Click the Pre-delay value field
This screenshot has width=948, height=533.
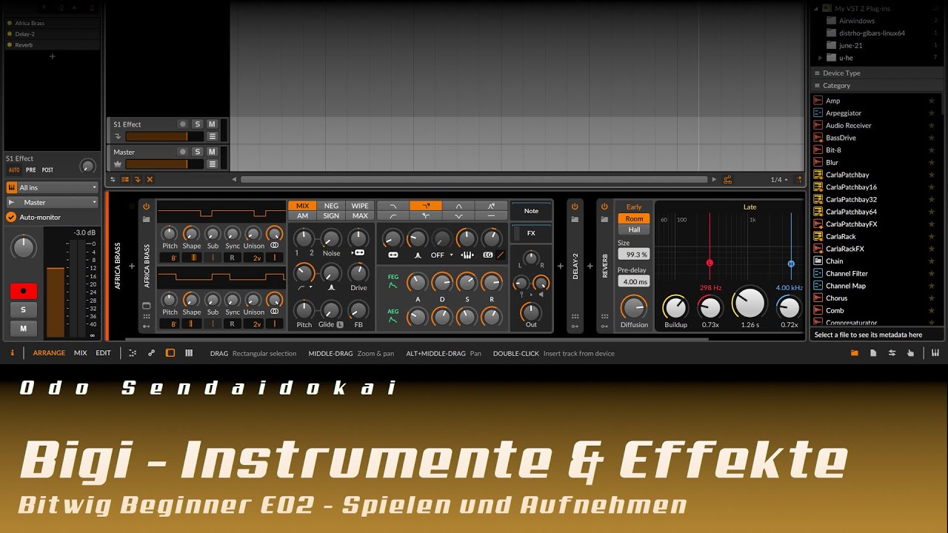[x=633, y=281]
